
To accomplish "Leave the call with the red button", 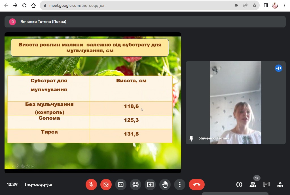I will click(196, 185).
